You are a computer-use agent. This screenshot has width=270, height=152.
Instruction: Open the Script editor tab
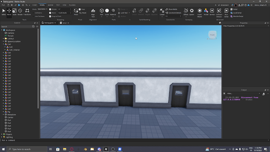click(x=64, y=23)
